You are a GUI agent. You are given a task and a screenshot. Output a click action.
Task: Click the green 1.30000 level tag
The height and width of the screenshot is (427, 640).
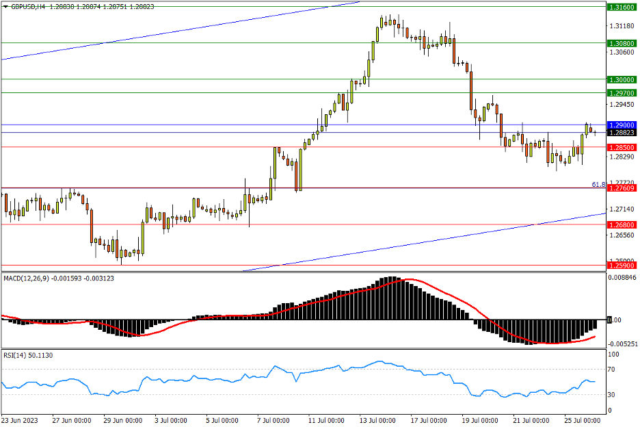622,79
